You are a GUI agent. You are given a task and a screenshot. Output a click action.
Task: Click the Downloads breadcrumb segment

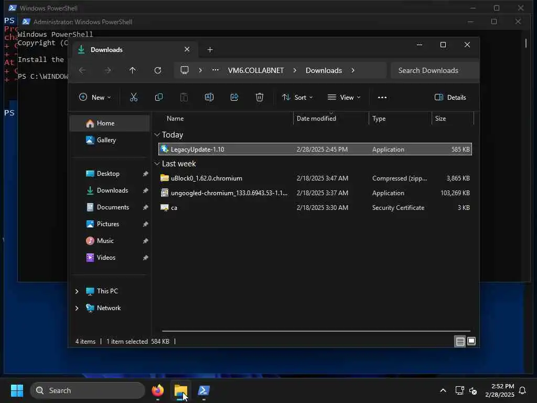click(x=324, y=70)
